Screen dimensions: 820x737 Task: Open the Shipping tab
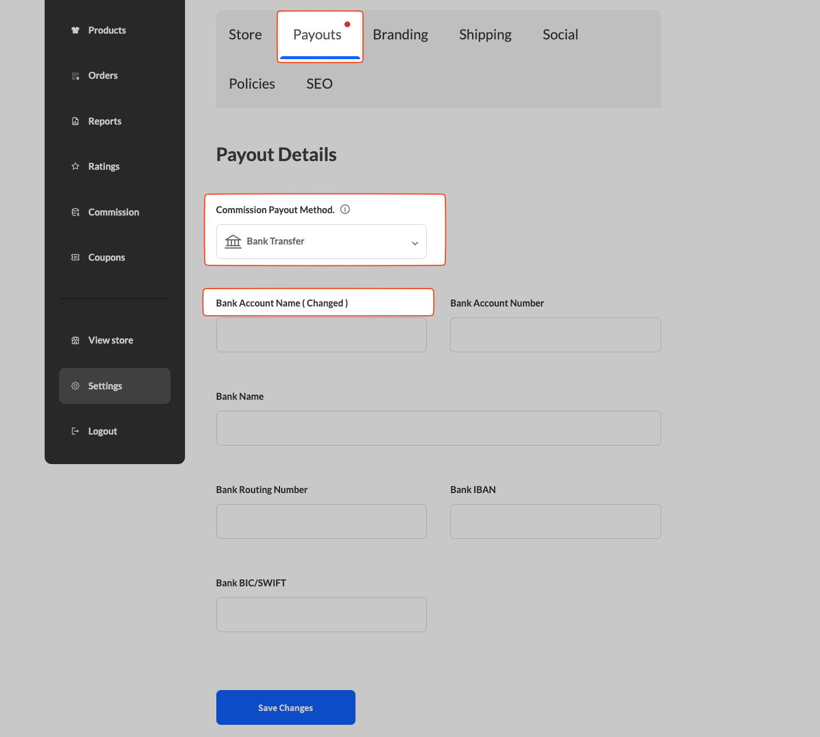(x=485, y=35)
